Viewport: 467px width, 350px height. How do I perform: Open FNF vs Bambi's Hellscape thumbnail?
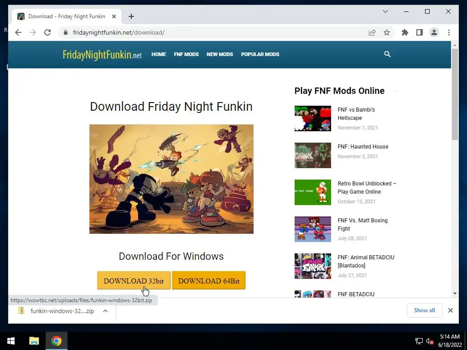[x=313, y=118]
